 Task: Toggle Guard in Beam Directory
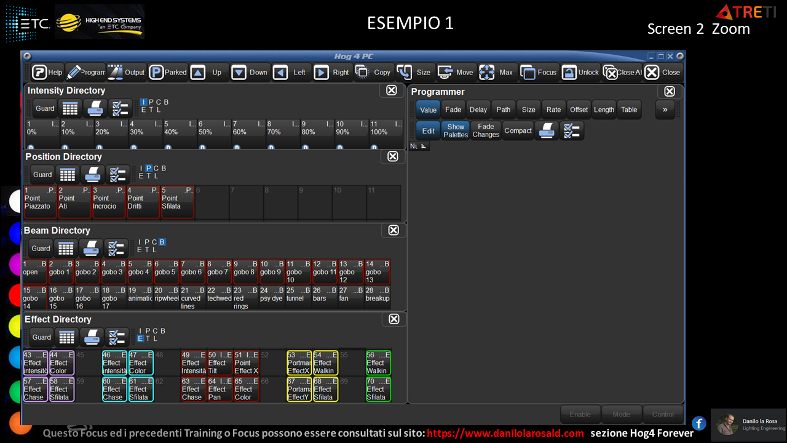[x=41, y=249]
